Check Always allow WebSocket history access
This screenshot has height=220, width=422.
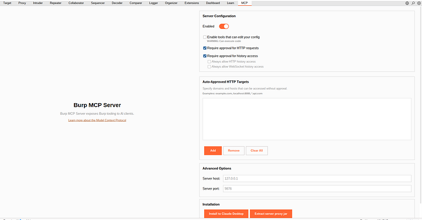click(x=209, y=67)
